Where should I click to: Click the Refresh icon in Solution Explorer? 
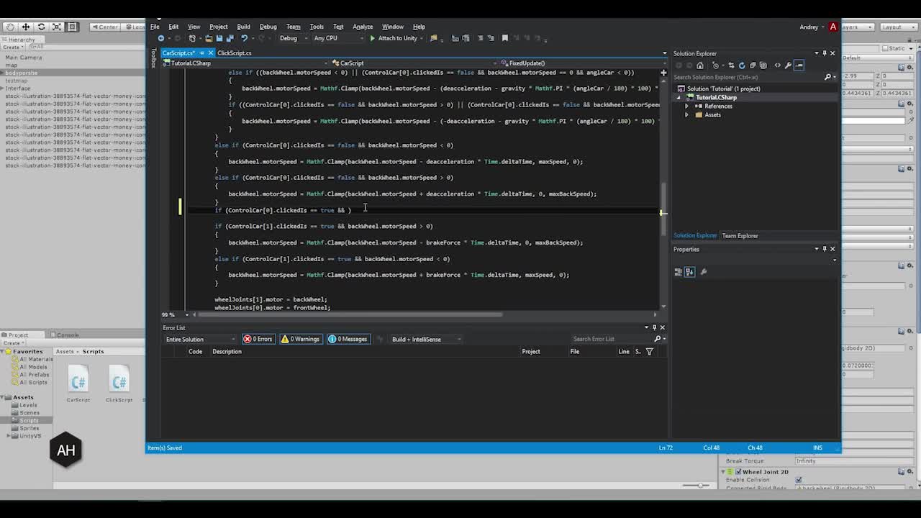pyautogui.click(x=742, y=65)
